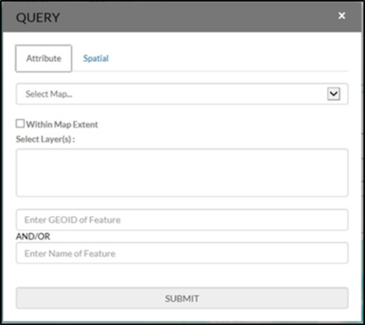Focus the Enter GEOID of Feature field
Viewport: 365px width, 325px height.
(x=182, y=220)
